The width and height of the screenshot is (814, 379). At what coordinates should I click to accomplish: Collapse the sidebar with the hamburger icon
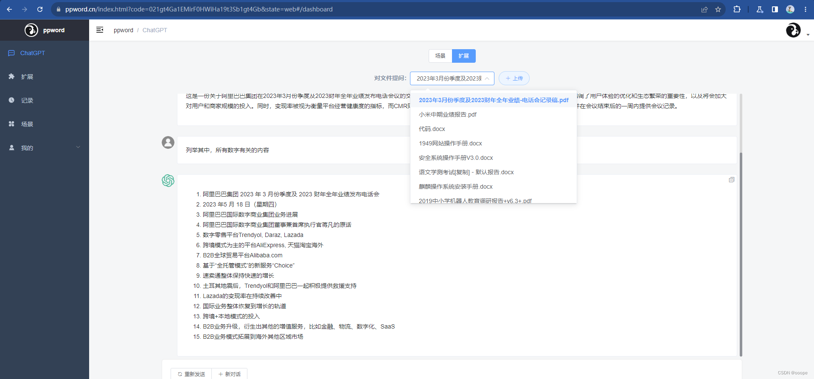100,30
